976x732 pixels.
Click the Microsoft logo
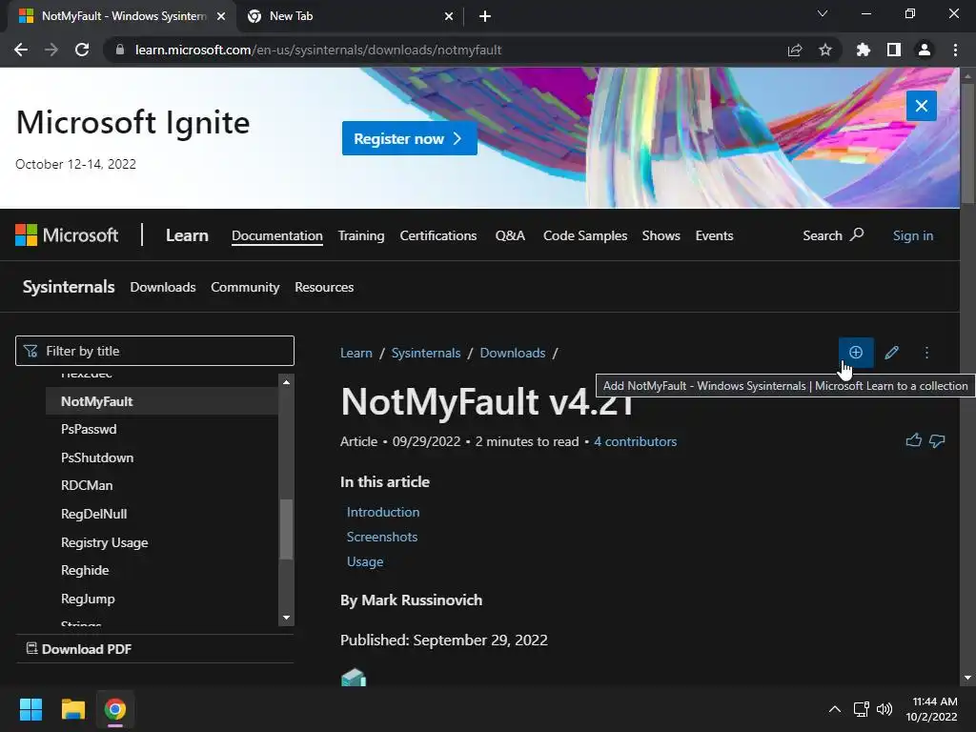pyautogui.click(x=67, y=234)
